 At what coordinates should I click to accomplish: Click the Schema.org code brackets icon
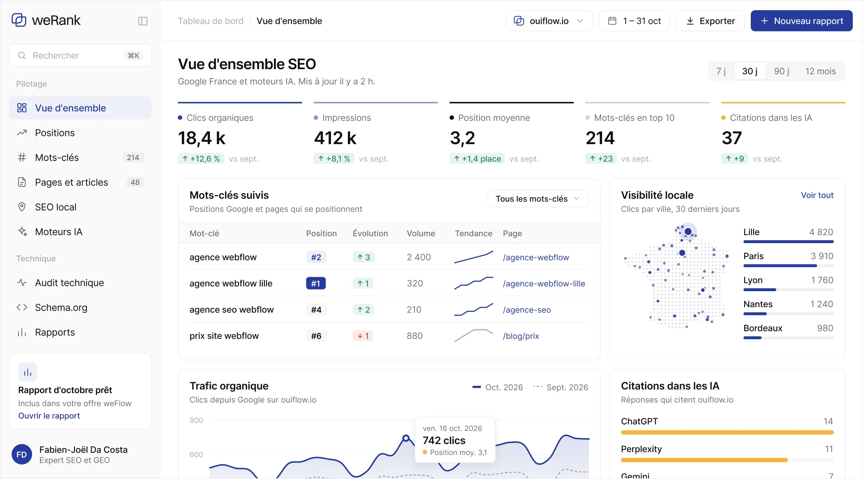point(22,307)
